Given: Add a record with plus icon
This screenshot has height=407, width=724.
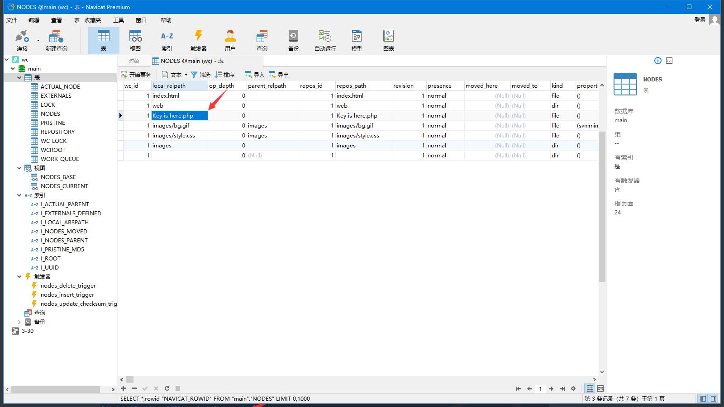Looking at the screenshot, I should (123, 388).
